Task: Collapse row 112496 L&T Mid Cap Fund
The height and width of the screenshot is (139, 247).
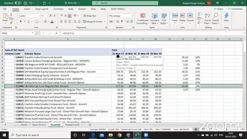Action: 15,86
